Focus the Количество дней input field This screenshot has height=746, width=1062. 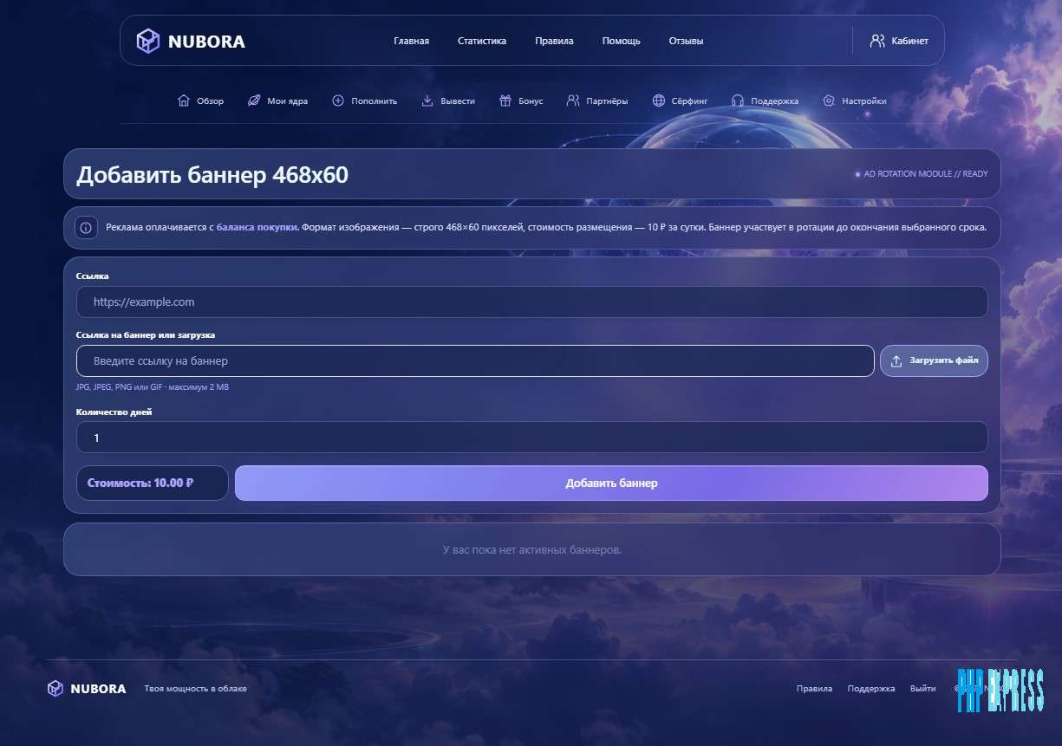(x=531, y=438)
